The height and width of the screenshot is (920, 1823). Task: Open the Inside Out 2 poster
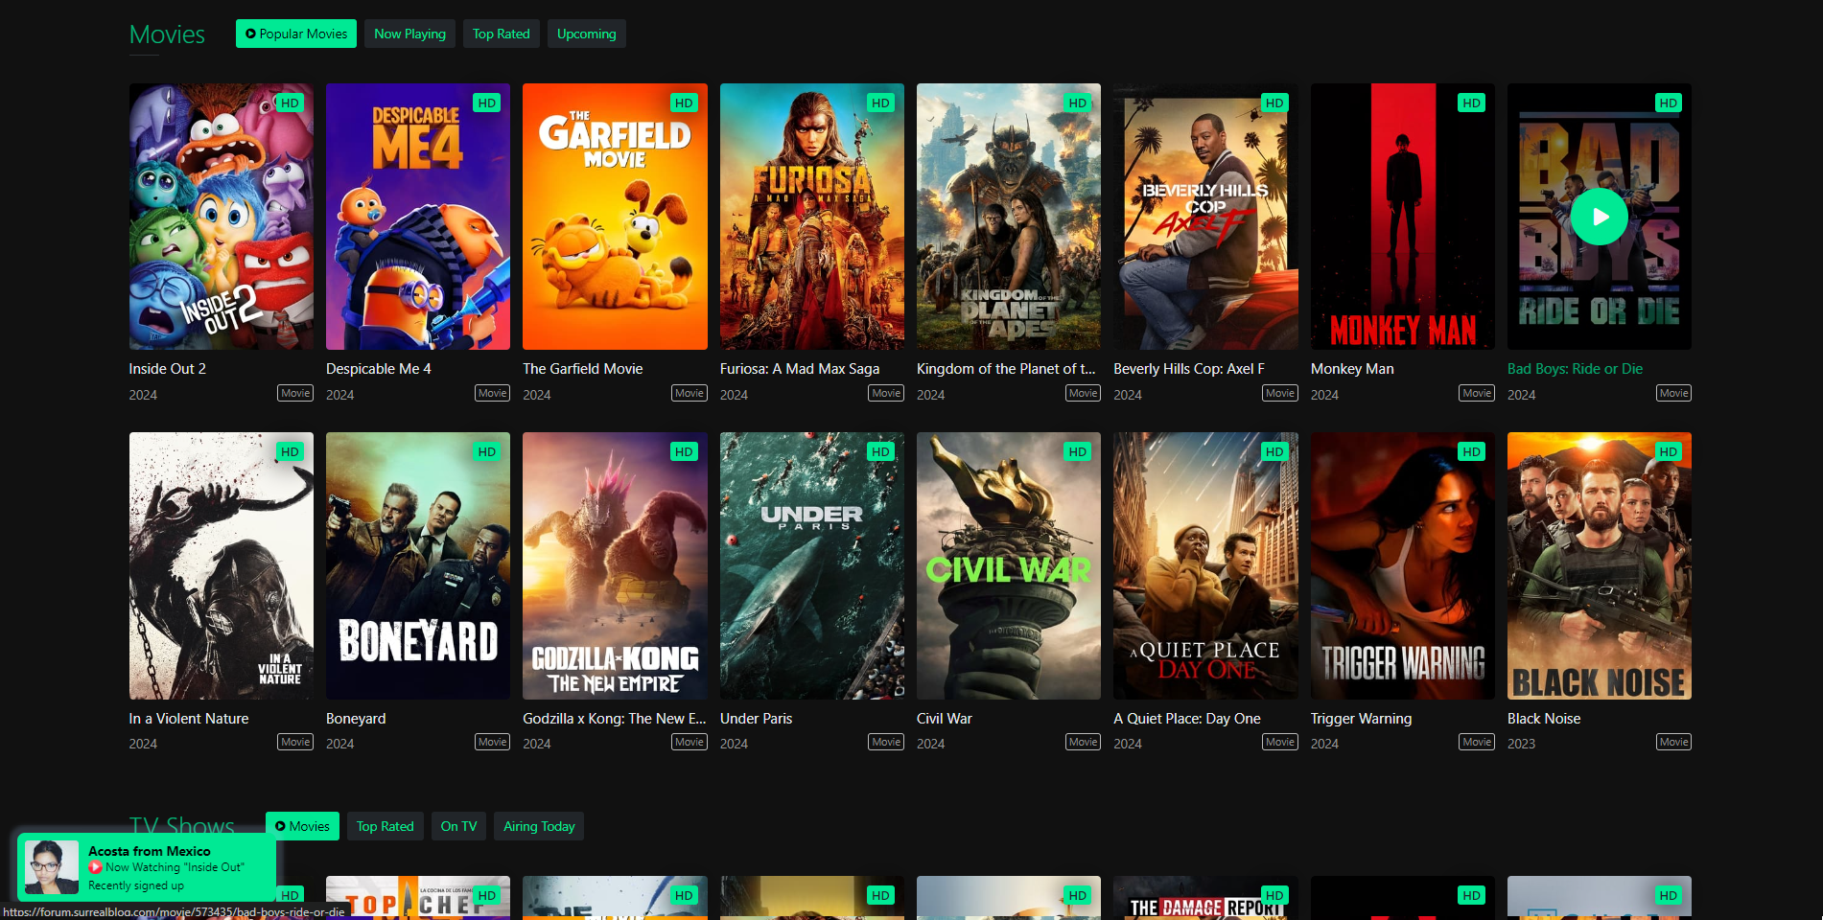coord(221,217)
